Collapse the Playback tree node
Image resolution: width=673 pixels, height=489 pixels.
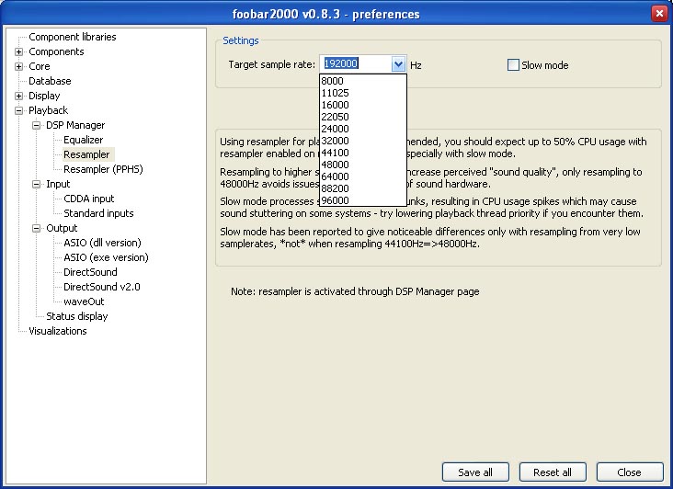(x=19, y=110)
